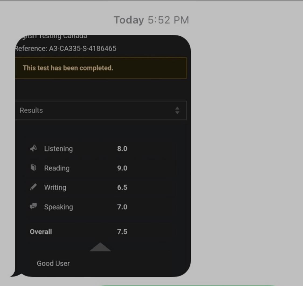The width and height of the screenshot is (303, 286).
Task: Click the English Testing Canada header text
Action: pyautogui.click(x=54, y=36)
